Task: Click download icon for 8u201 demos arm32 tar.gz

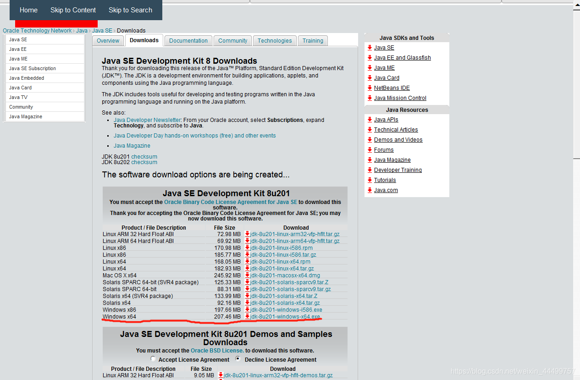Action: [221, 375]
